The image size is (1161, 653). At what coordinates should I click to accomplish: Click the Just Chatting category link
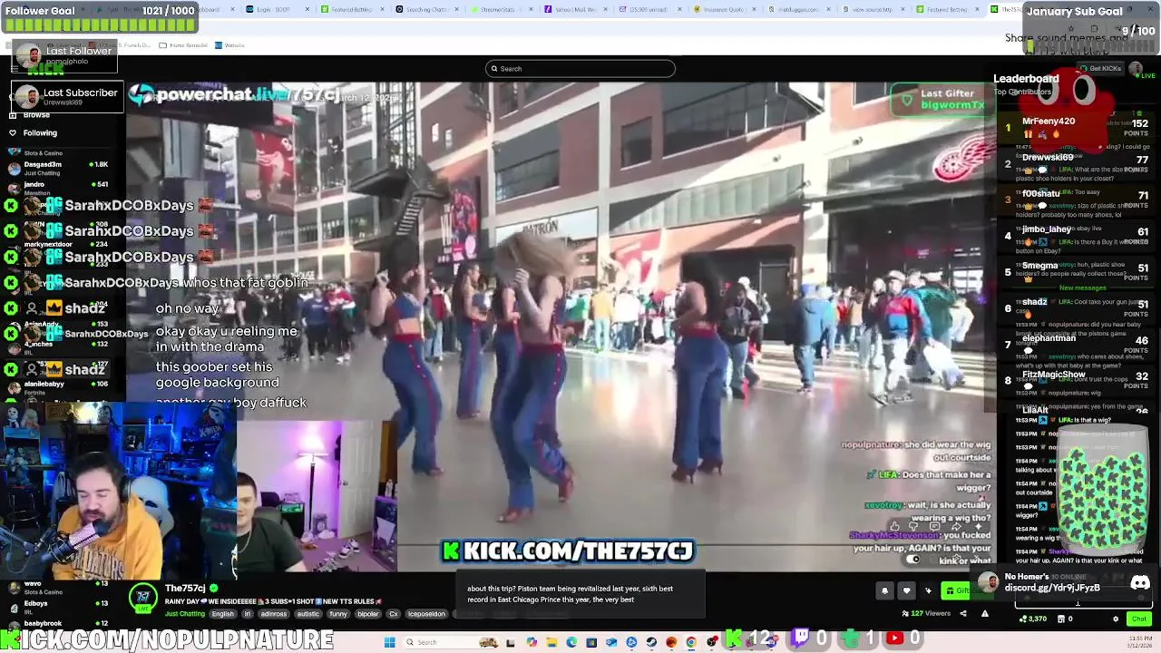pyautogui.click(x=185, y=614)
